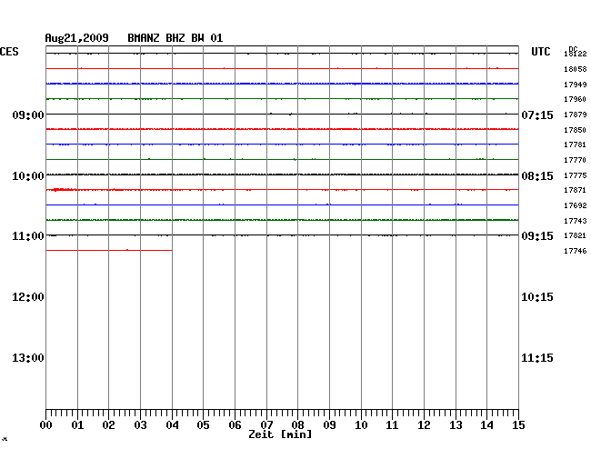The image size is (591, 449).
Task: Click the 11:15 UTC time label
Action: click(537, 358)
